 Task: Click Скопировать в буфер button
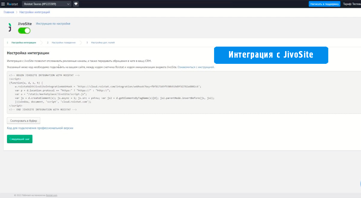[24, 121]
